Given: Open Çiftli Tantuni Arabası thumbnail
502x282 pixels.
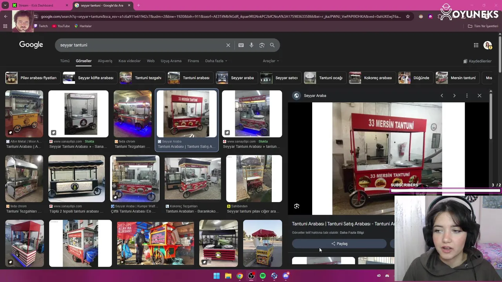Looking at the screenshot, I should click(135, 179).
